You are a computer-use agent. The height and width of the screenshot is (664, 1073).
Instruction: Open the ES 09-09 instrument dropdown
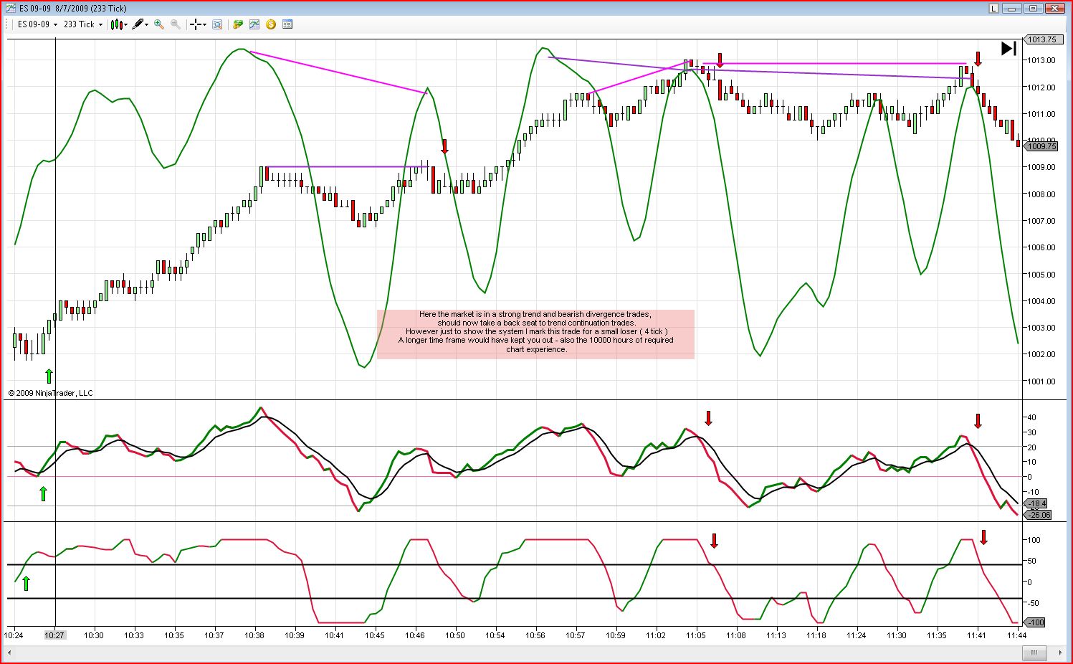(37, 24)
